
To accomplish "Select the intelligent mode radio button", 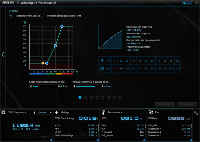I will [11, 16].
